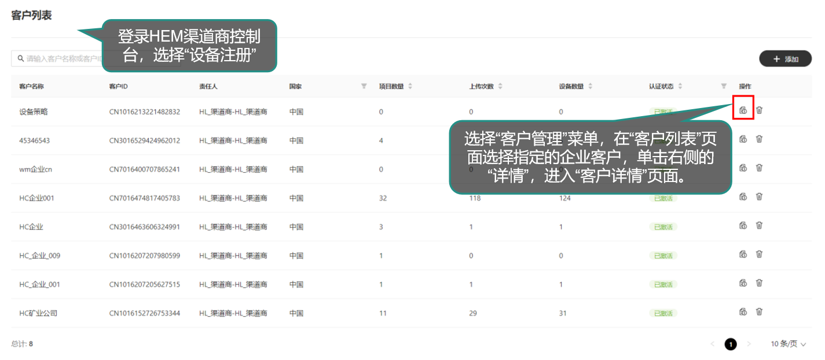Select page 1 in pagination
The image size is (825, 360).
pos(731,344)
